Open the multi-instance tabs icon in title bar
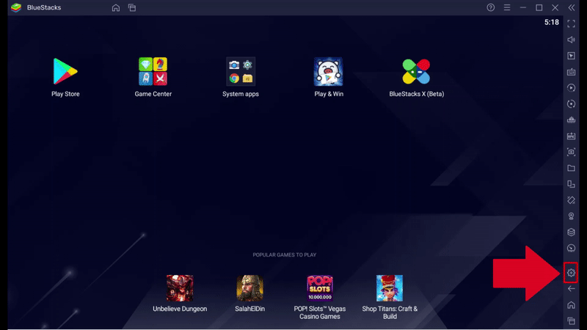Image resolution: width=587 pixels, height=330 pixels. [132, 7]
